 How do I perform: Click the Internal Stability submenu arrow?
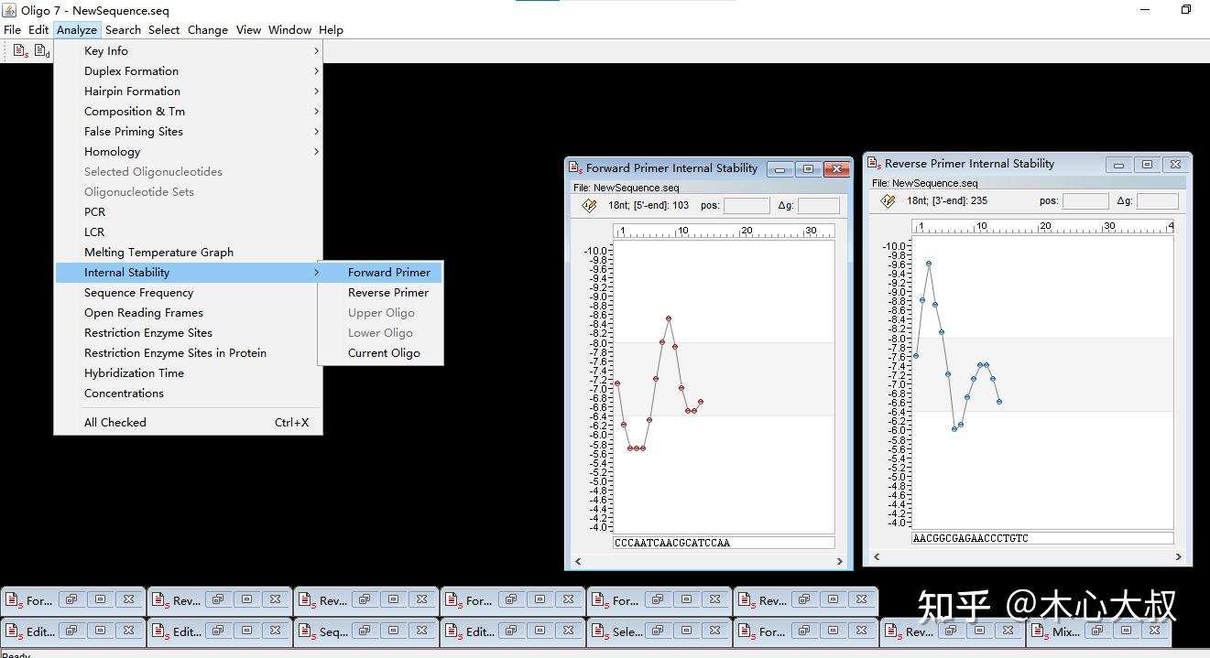point(316,273)
